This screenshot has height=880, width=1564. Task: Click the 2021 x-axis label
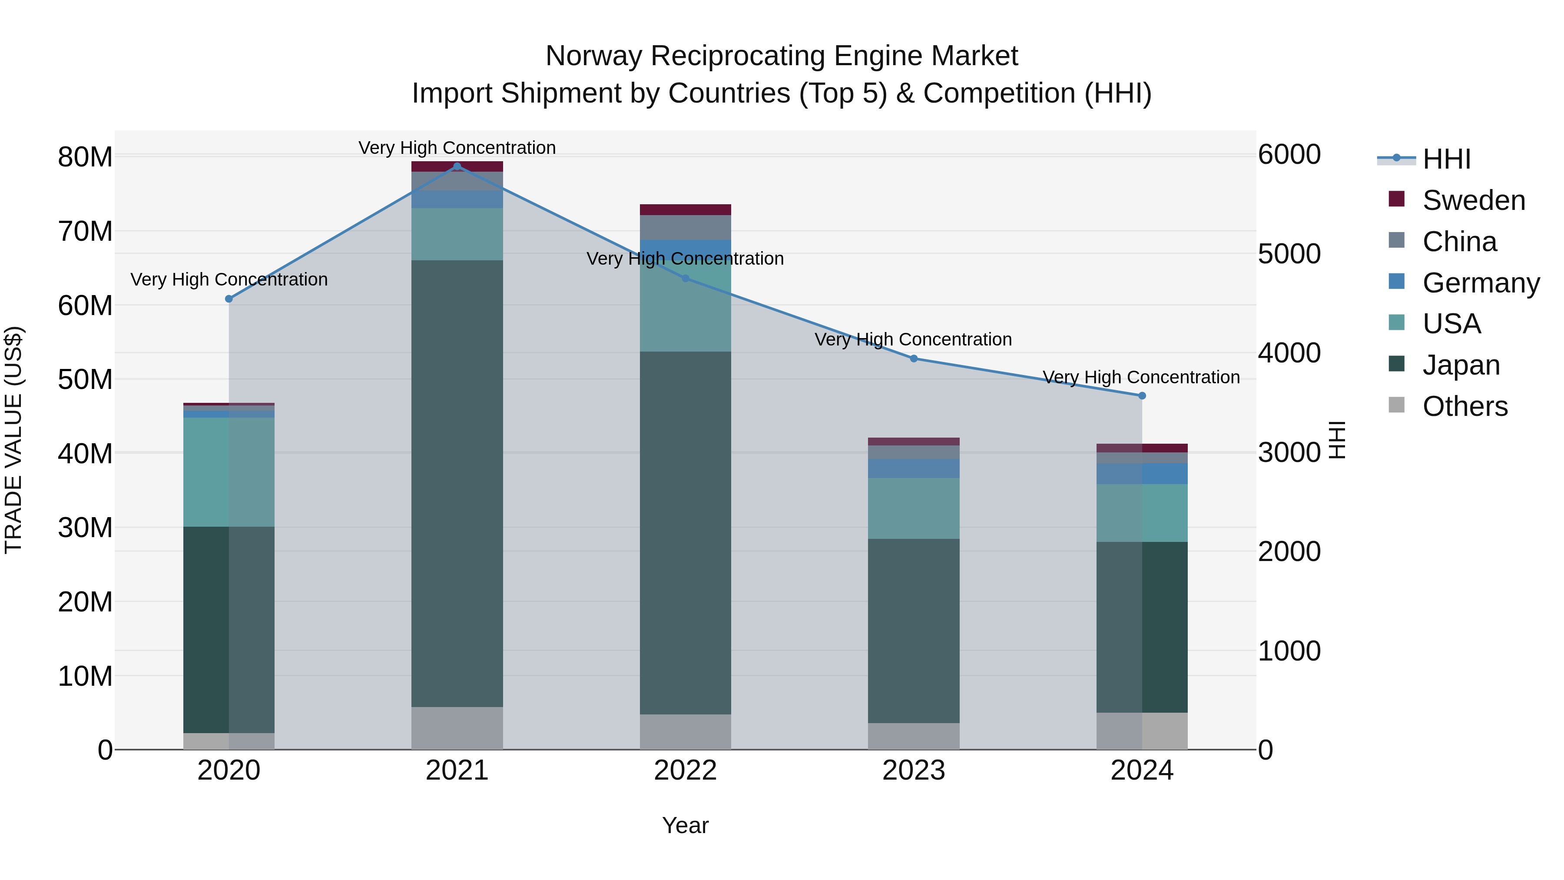click(x=457, y=770)
